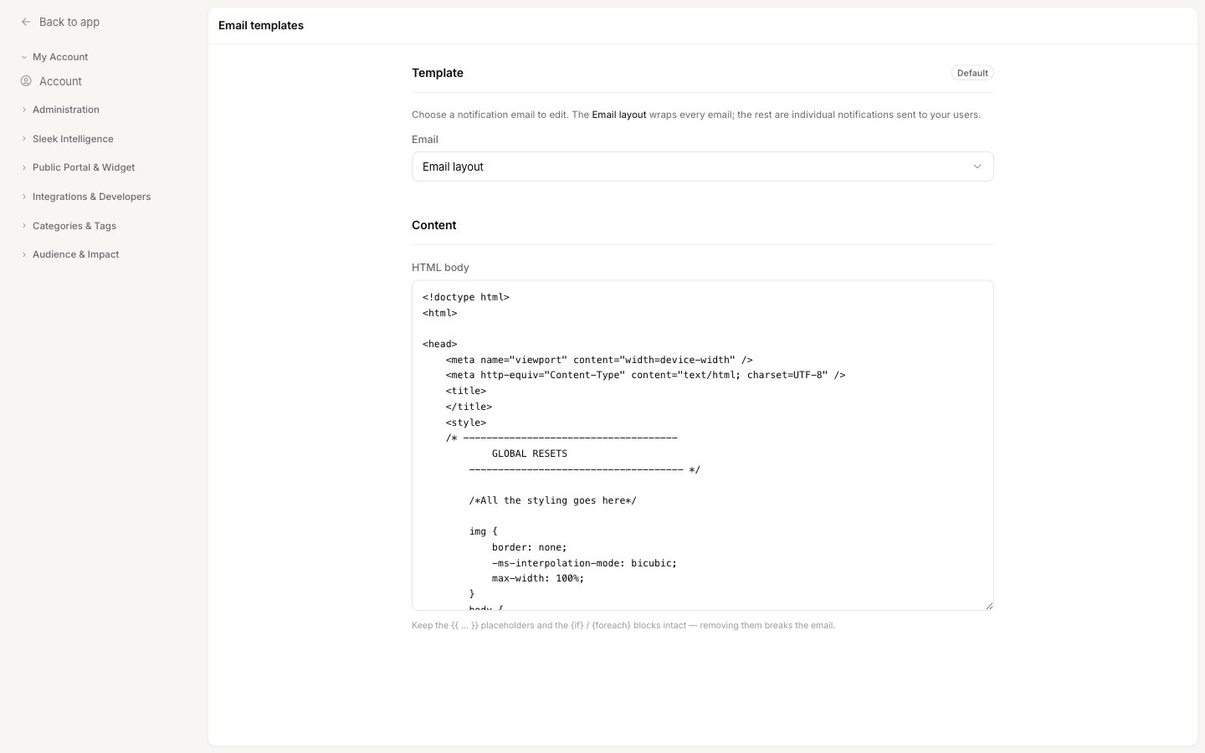This screenshot has width=1205, height=753.
Task: Click the Default badge
Action: [x=972, y=73]
